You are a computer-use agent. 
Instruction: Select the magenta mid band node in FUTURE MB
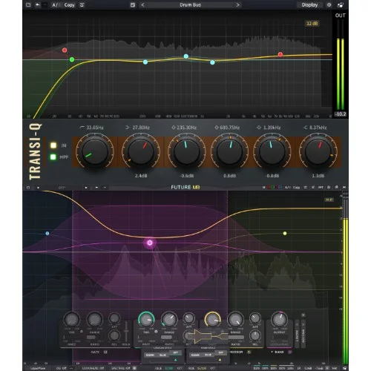pos(150,243)
